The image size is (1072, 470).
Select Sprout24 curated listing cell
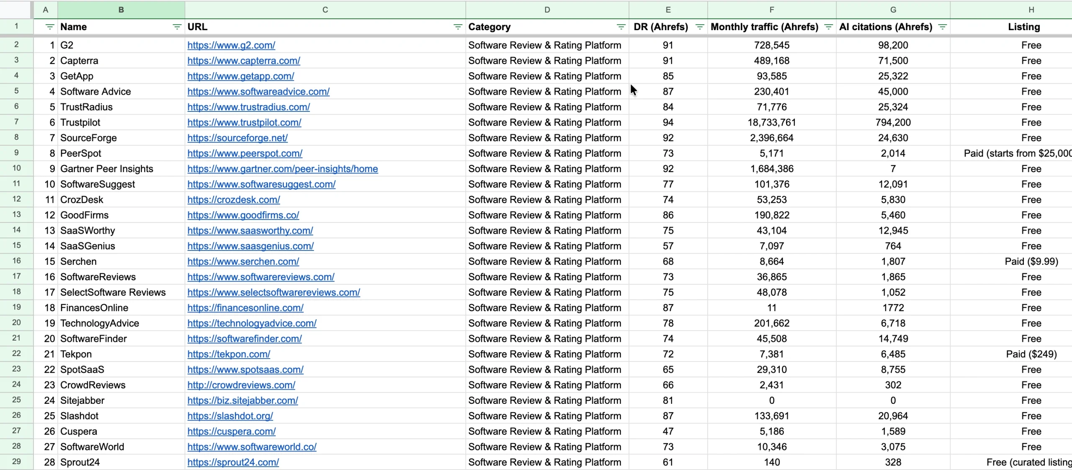[x=1011, y=462]
